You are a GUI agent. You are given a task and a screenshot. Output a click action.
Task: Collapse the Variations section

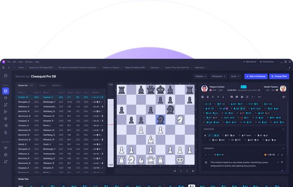point(284,129)
